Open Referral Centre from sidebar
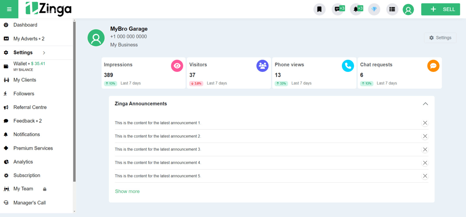Screen dimensions: 466x217 click(x=30, y=107)
